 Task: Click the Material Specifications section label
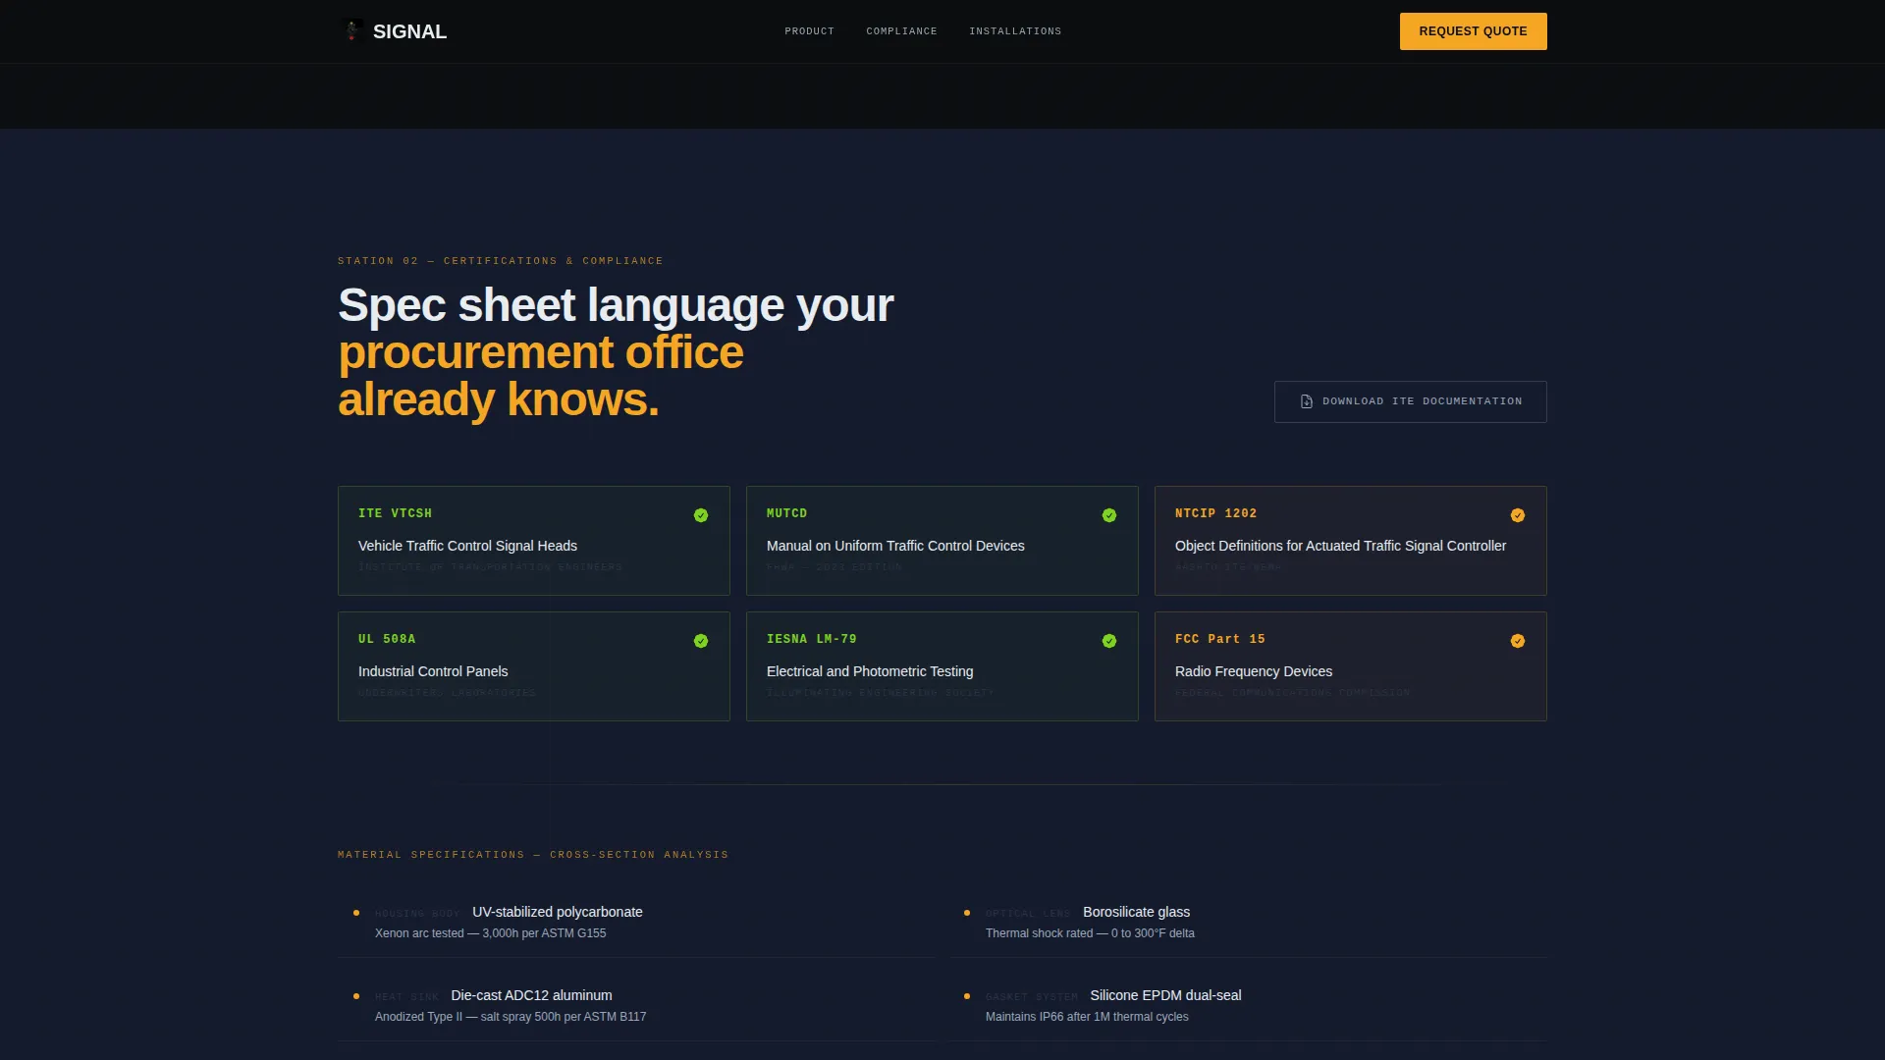533,855
